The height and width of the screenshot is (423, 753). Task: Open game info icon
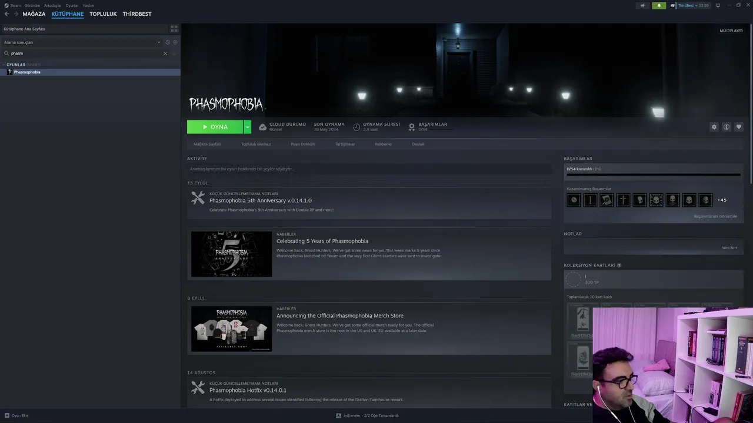pos(727,127)
